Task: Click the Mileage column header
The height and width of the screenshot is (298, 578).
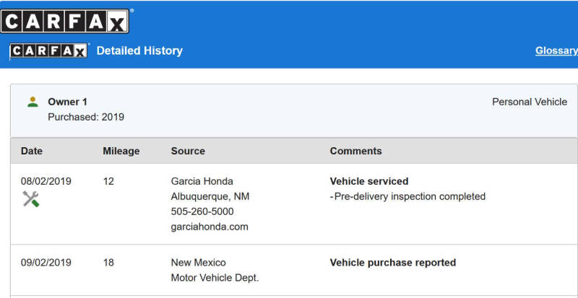Action: (121, 151)
